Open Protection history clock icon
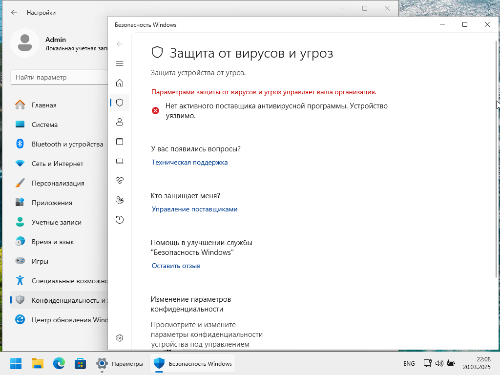The height and width of the screenshot is (375, 500). point(120,220)
